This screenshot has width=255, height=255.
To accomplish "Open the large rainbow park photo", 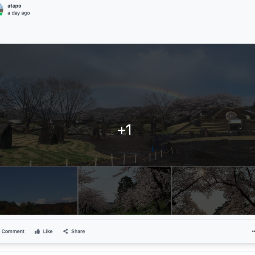I will [x=127, y=105].
